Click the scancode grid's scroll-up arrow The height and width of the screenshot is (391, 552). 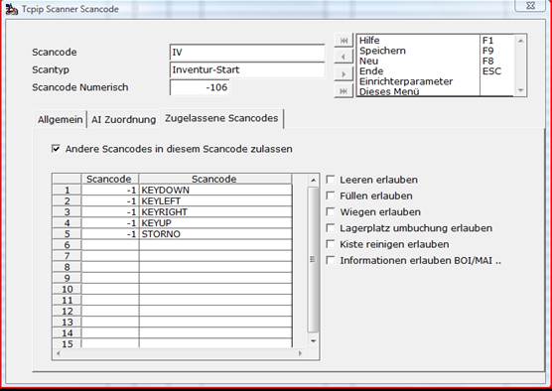tap(313, 181)
